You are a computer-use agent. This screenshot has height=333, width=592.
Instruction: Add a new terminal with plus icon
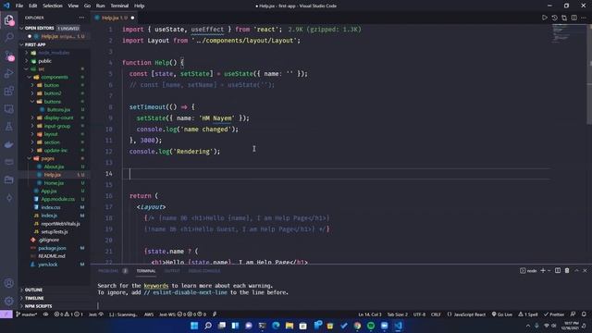[543, 271]
